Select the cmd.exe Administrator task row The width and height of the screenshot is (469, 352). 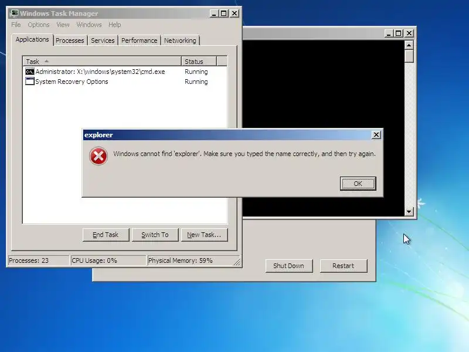(125, 72)
